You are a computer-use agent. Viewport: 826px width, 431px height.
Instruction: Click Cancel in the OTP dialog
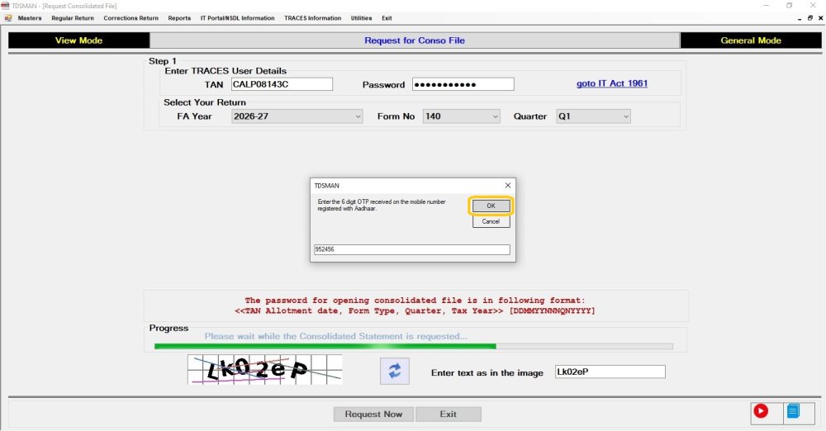(491, 221)
